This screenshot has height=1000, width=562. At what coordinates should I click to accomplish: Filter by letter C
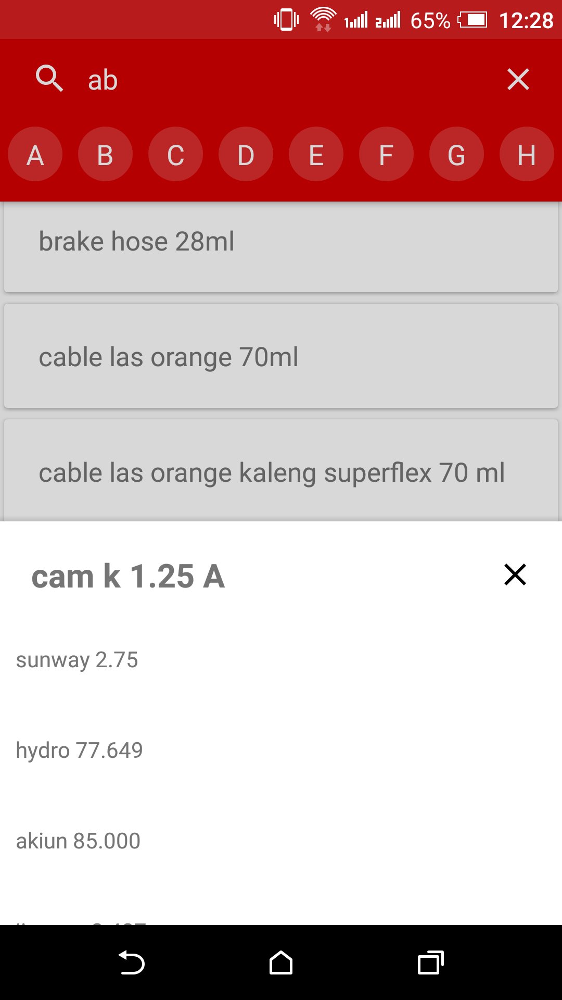tap(176, 155)
